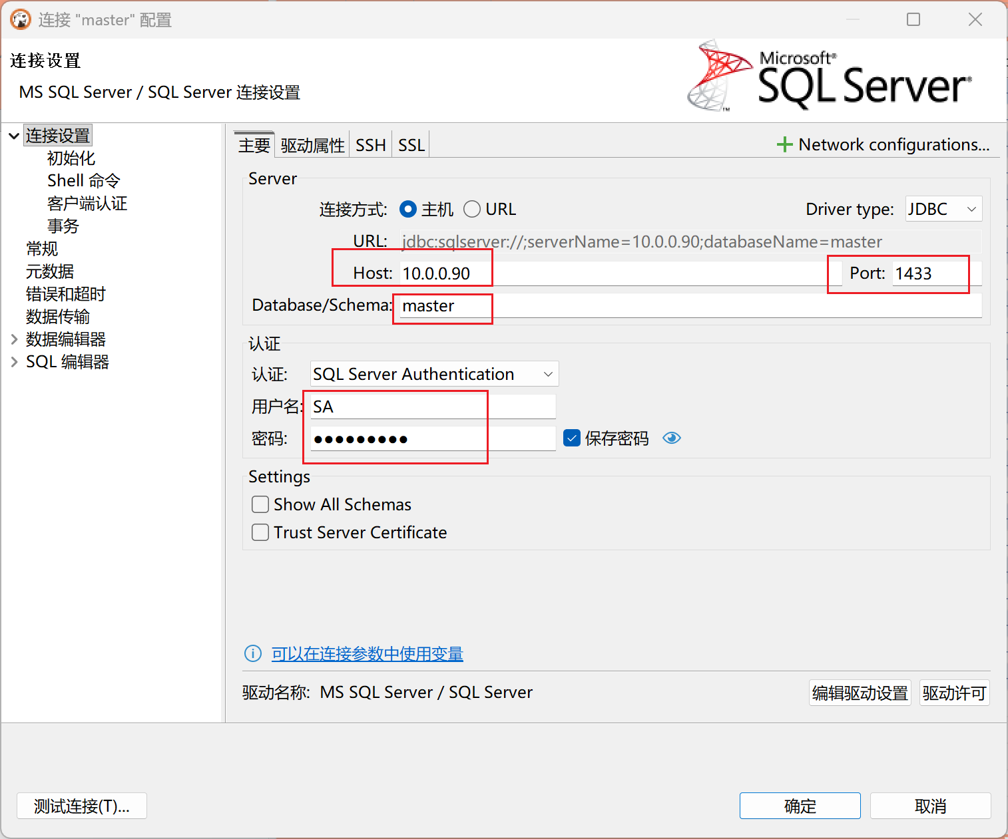This screenshot has height=839, width=1008.
Task: Enable Show All Schemas checkbox
Action: tap(260, 504)
